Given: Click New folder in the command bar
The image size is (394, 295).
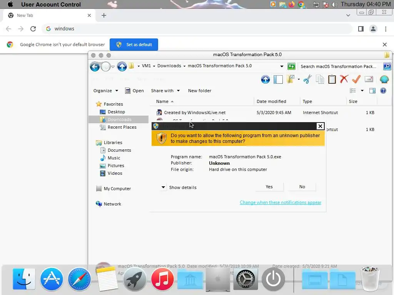Looking at the screenshot, I should pyautogui.click(x=200, y=91).
